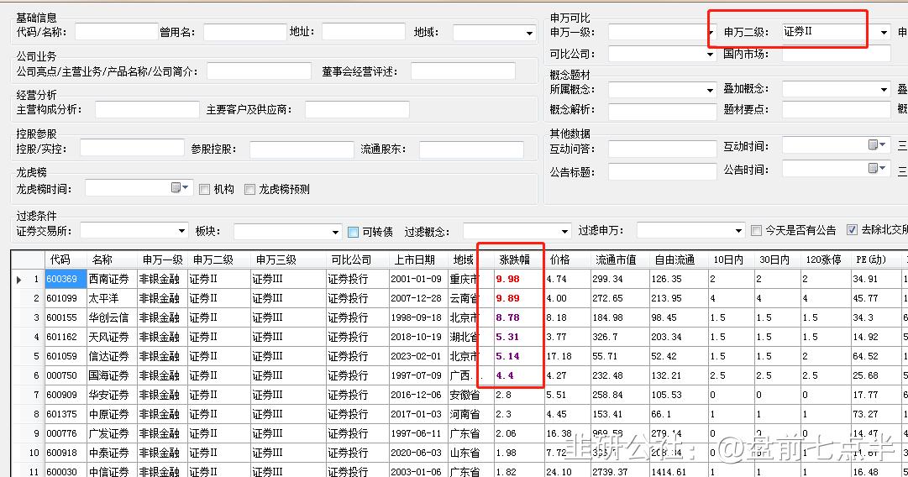Screen dimensions: 908x477
Task: Expand the 板块 filter dropdown
Action: pyautogui.click(x=335, y=232)
